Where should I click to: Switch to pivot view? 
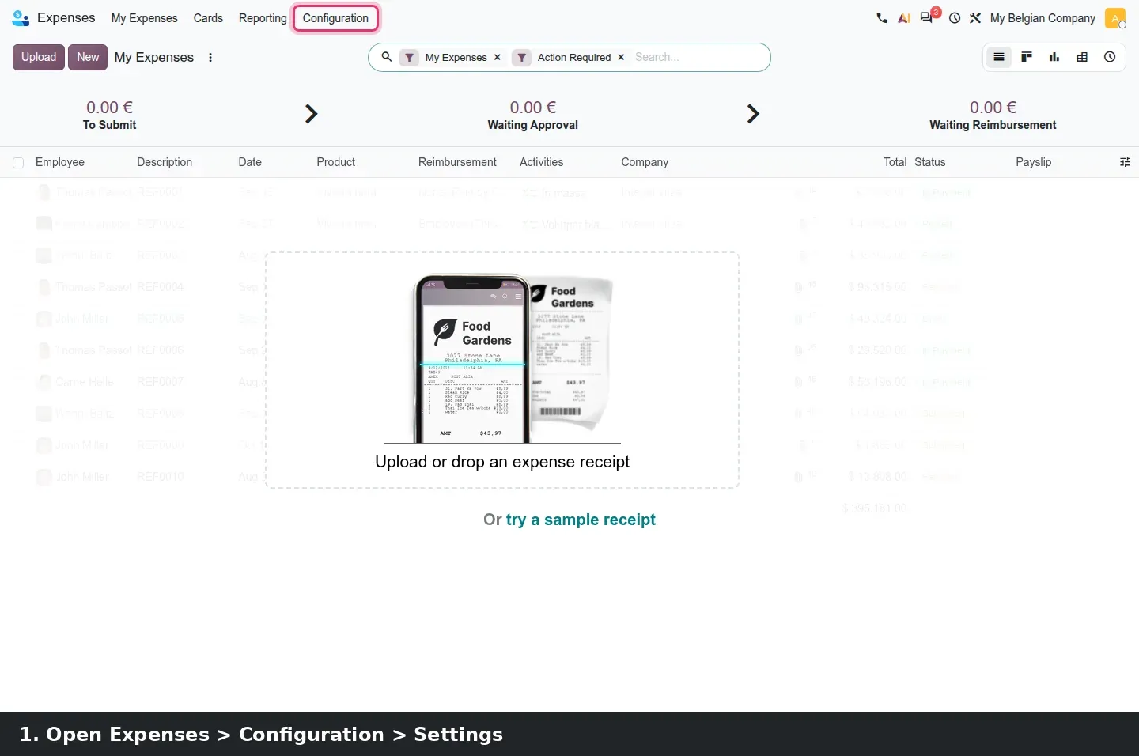coord(1082,57)
